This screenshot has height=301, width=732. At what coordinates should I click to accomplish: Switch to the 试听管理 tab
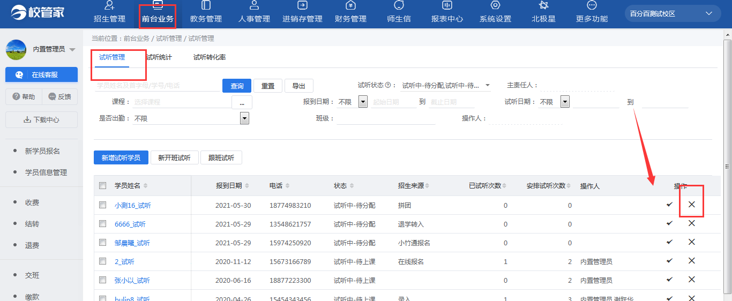[112, 57]
